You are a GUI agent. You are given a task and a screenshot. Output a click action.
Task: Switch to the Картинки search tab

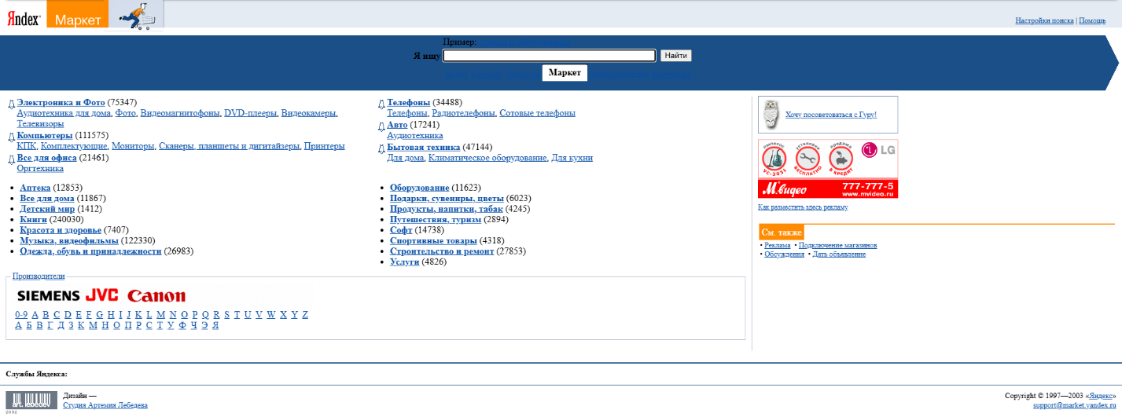pyautogui.click(x=671, y=74)
